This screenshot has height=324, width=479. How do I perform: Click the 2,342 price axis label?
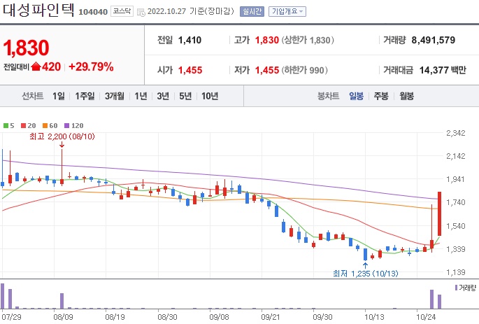click(x=456, y=133)
